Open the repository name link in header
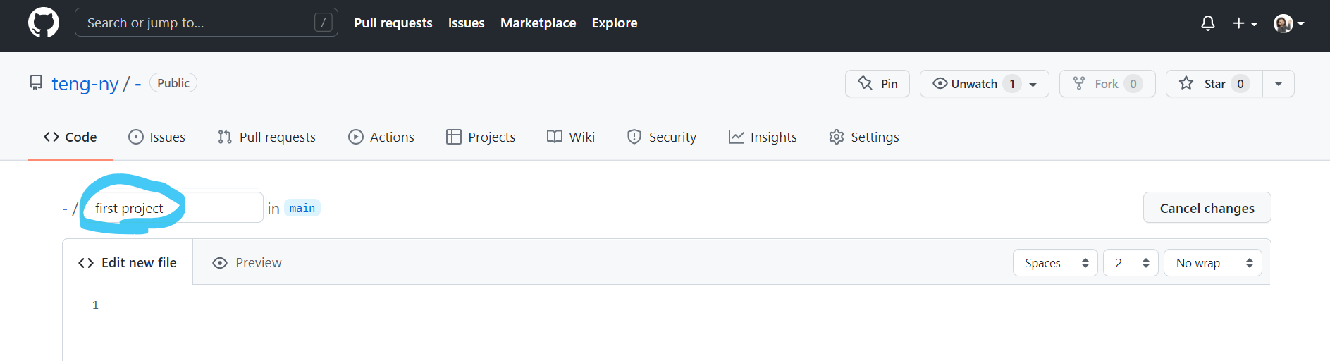 point(138,84)
